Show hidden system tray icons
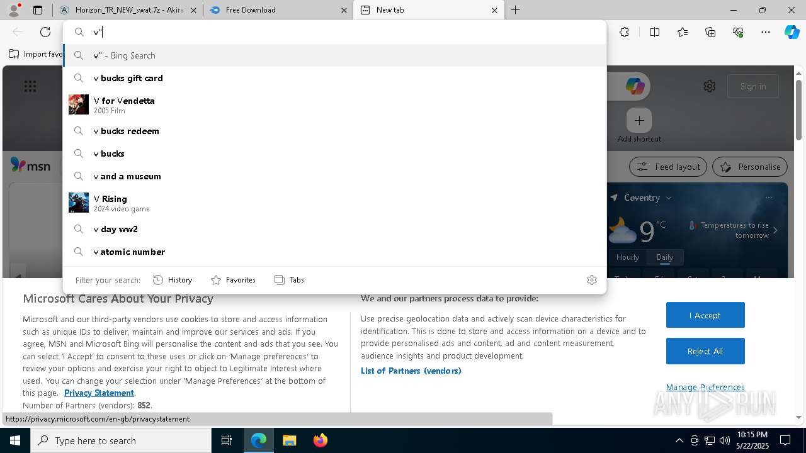This screenshot has height=453, width=806. 679,440
